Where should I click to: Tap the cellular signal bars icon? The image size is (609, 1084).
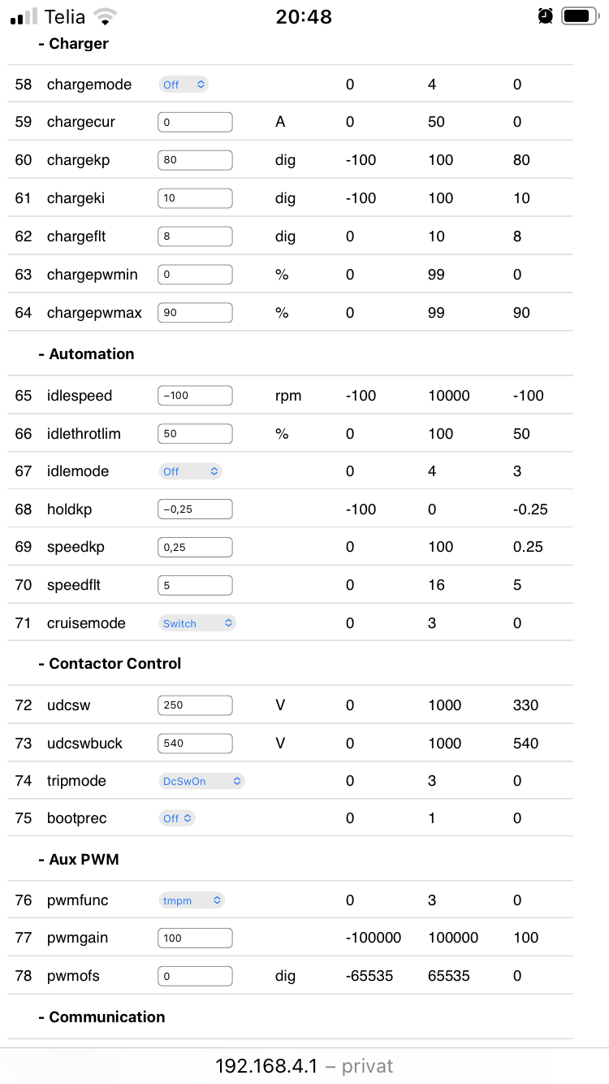24,16
